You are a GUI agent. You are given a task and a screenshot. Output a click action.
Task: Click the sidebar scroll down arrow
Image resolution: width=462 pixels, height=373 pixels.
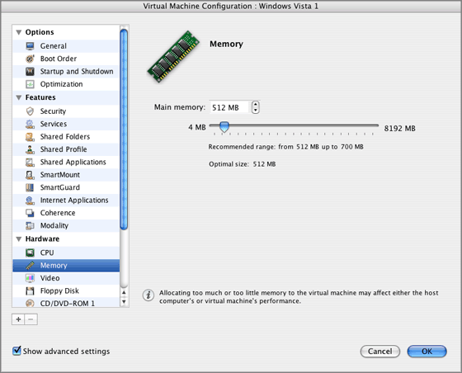(x=124, y=302)
